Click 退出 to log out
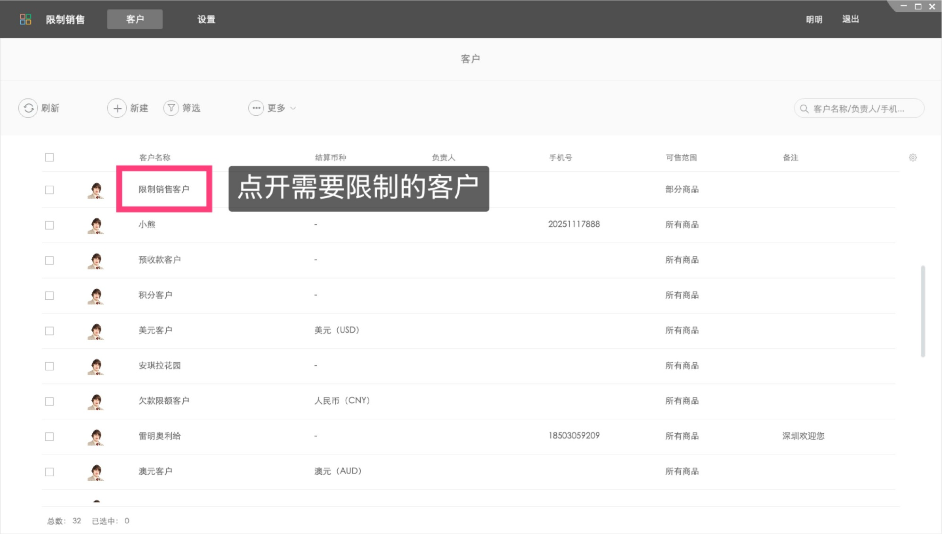Viewport: 942px width, 534px height. [850, 19]
